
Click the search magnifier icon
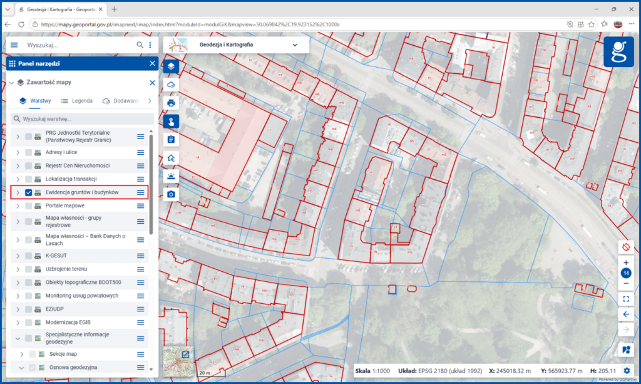coord(140,45)
